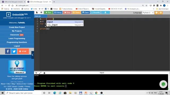Click the orange Share button
This screenshot has width=170, height=95.
(x=76, y=12)
